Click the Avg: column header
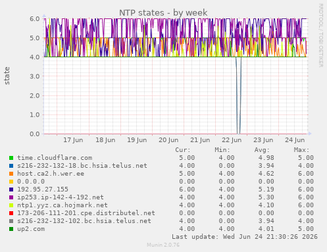 [x=262, y=150]
